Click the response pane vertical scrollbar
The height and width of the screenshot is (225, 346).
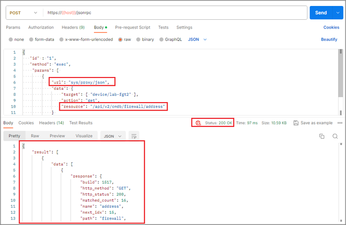pos(341,182)
